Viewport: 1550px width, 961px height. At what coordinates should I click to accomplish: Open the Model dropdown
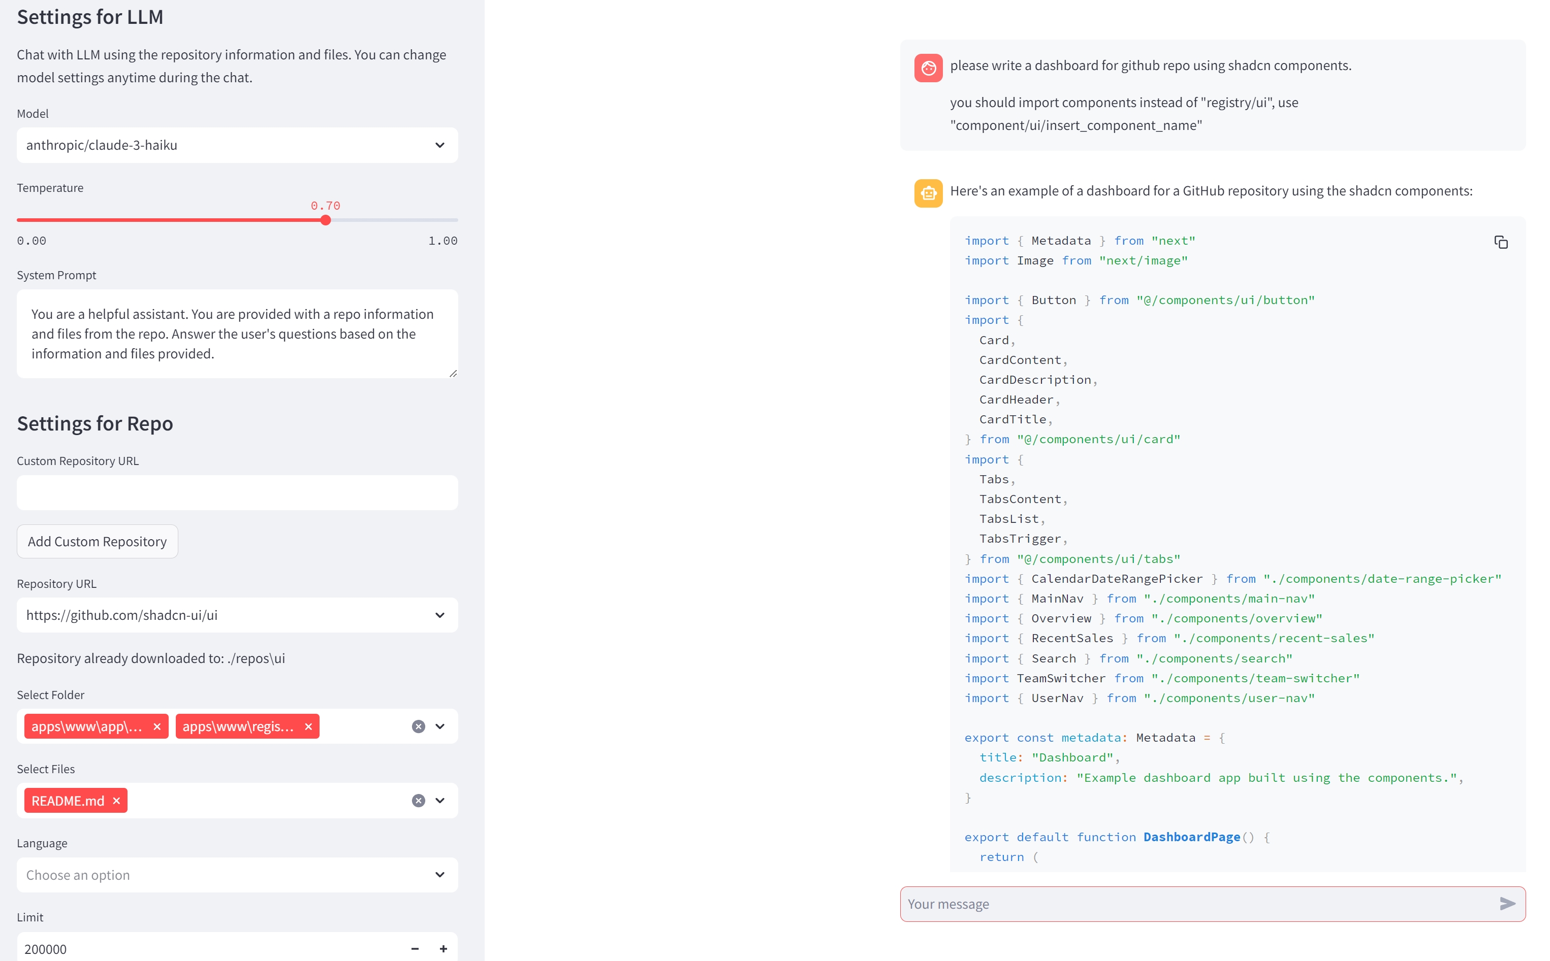tap(237, 145)
